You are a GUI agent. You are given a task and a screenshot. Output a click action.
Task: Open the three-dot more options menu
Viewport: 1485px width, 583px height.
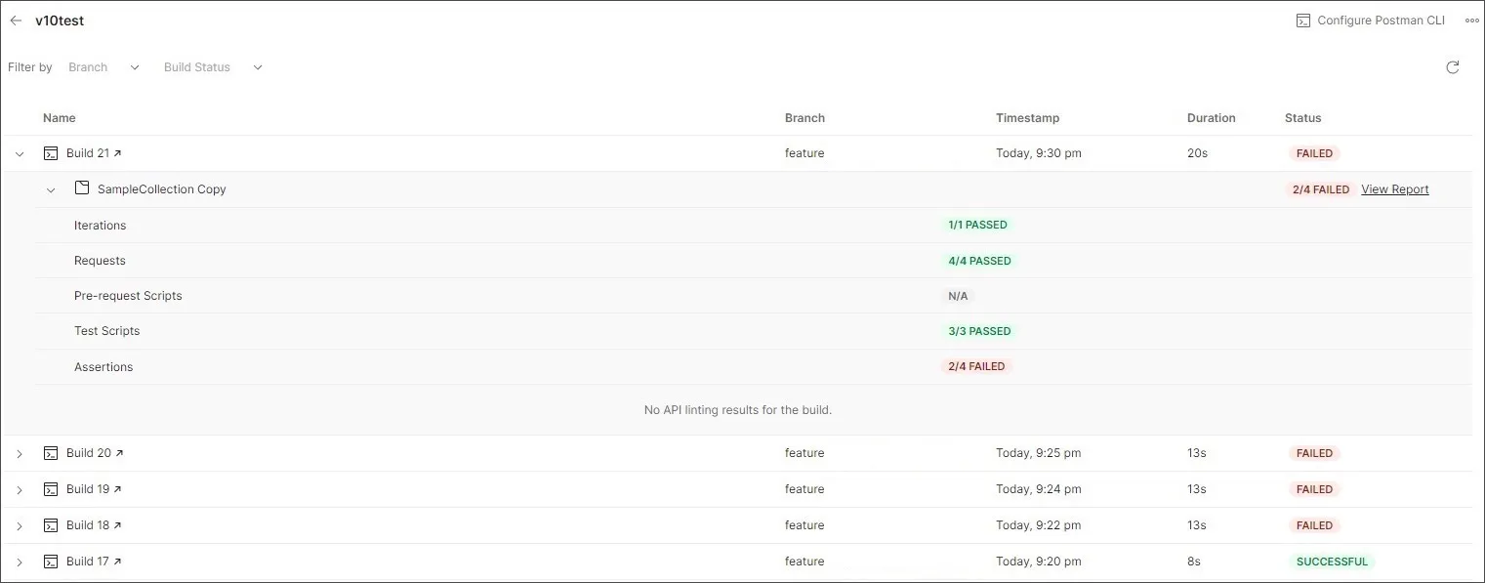click(x=1472, y=21)
